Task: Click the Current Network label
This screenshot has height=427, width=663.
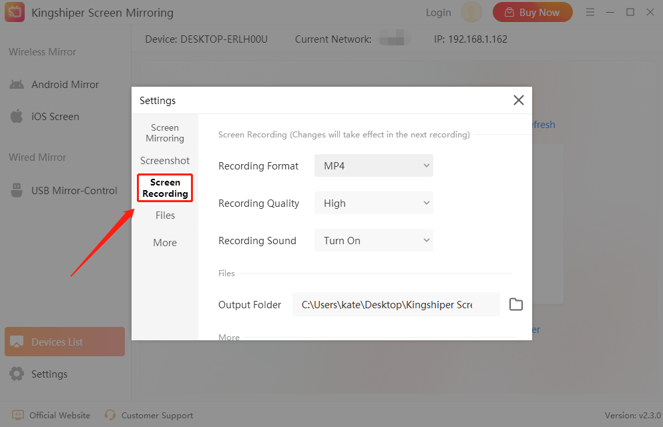Action: (333, 39)
